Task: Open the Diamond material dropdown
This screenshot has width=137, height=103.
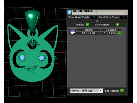Action: click(100, 90)
